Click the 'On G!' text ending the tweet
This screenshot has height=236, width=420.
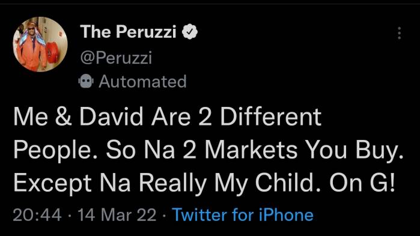tap(362, 183)
